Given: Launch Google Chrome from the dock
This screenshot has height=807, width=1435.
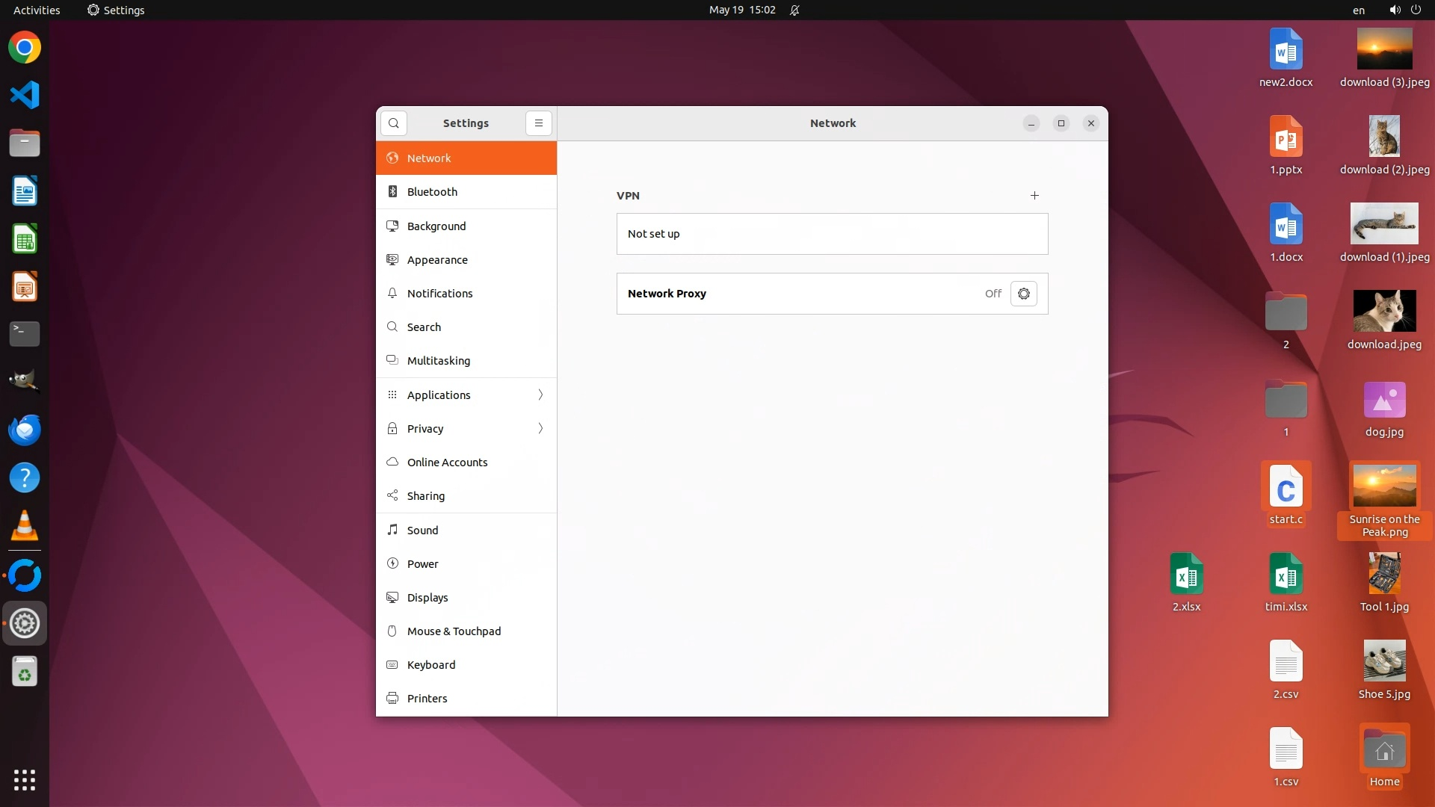Looking at the screenshot, I should click(x=25, y=48).
